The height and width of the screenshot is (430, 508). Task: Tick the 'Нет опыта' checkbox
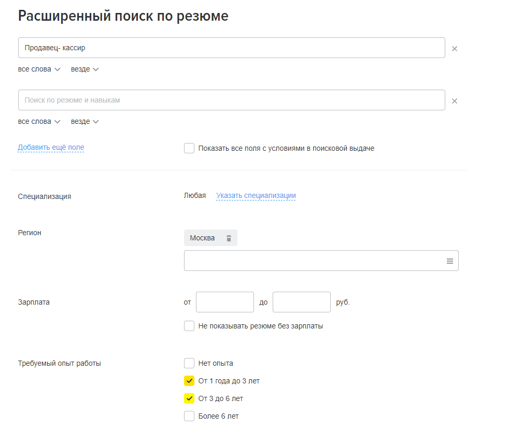pyautogui.click(x=189, y=363)
